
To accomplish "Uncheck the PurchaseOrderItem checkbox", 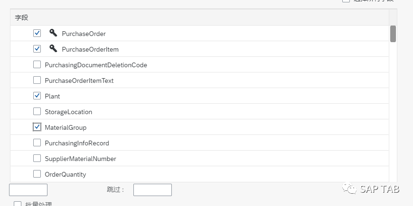I will click(x=37, y=49).
